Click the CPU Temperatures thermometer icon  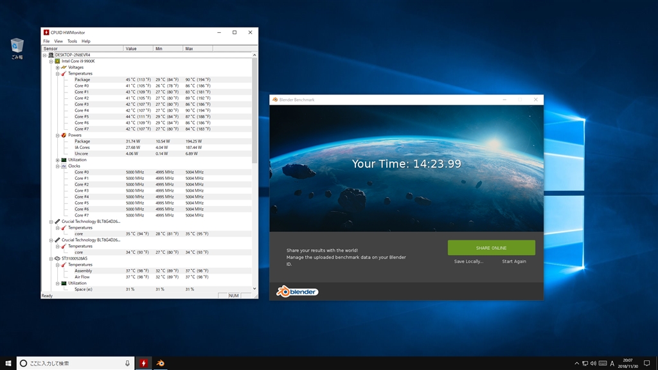pyautogui.click(x=64, y=73)
